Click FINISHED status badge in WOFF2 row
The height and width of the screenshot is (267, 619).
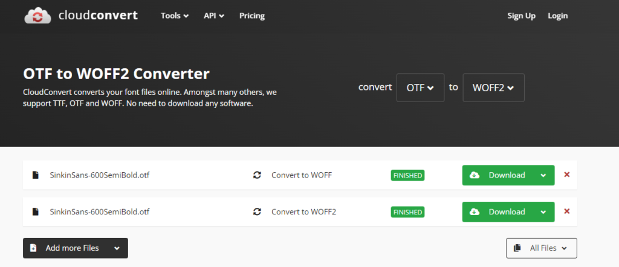click(x=407, y=212)
